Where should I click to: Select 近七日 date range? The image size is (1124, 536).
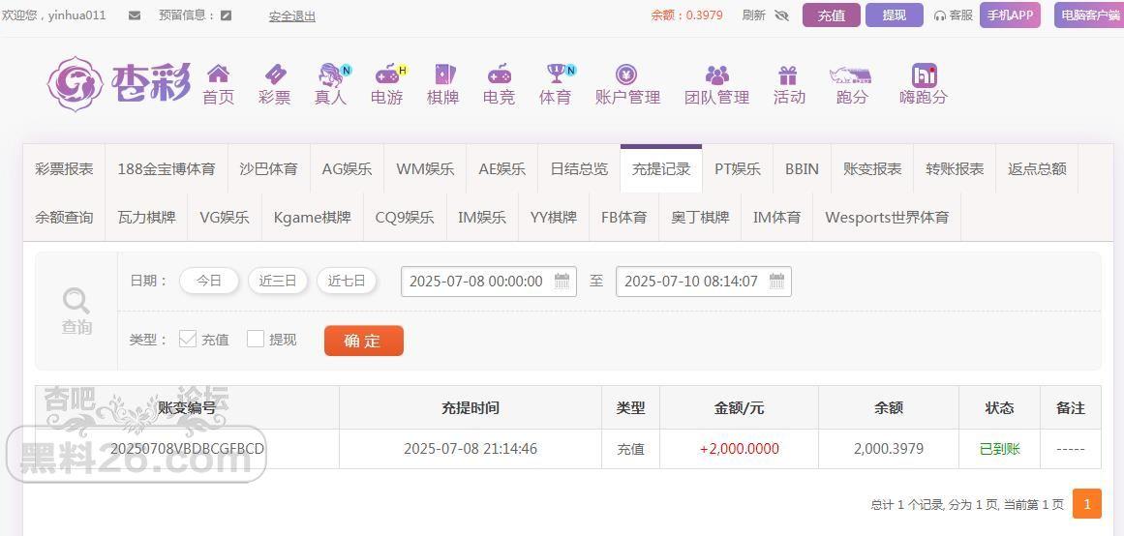click(x=347, y=281)
